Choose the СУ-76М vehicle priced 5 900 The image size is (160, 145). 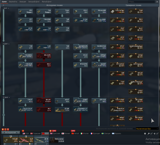[80, 20]
